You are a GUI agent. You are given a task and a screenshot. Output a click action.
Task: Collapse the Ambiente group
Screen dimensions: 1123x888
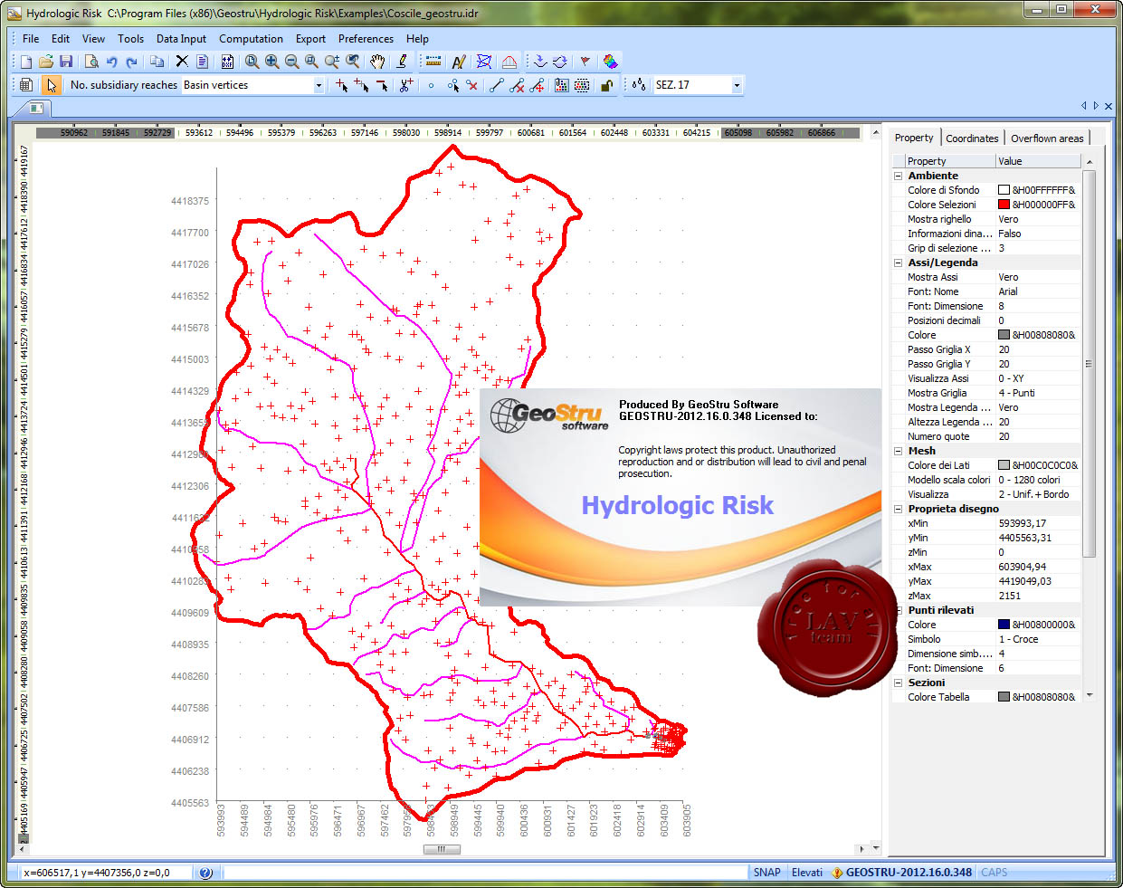coord(899,176)
